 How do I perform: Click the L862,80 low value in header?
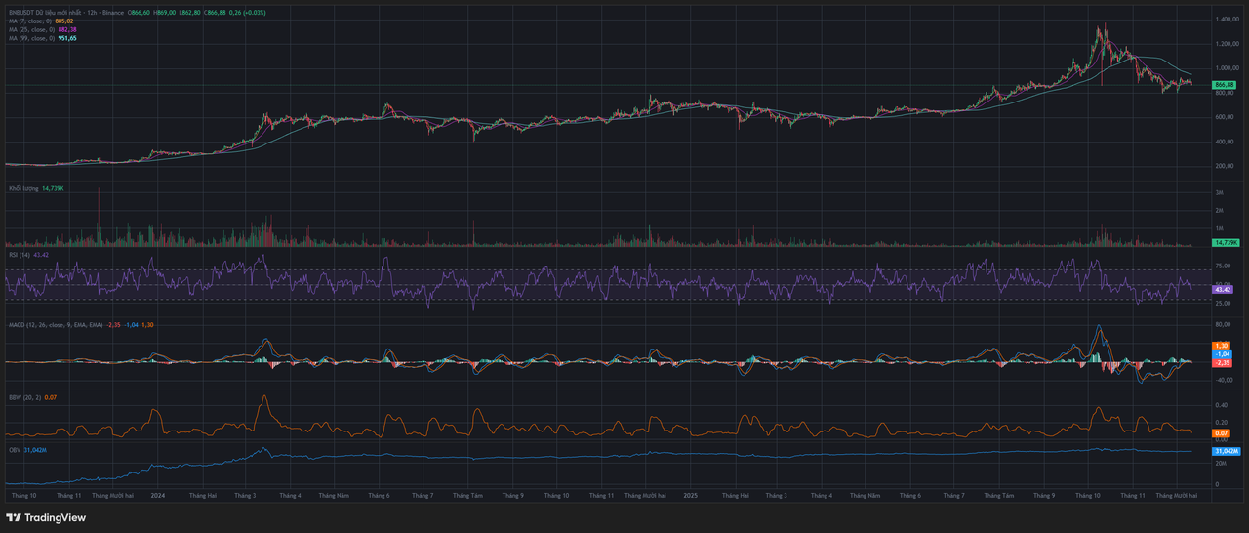[x=190, y=12]
